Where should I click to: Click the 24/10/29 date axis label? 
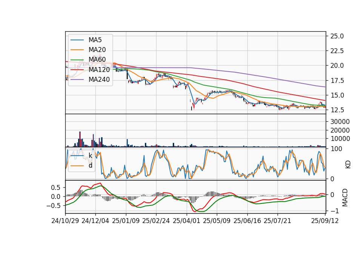point(65,221)
